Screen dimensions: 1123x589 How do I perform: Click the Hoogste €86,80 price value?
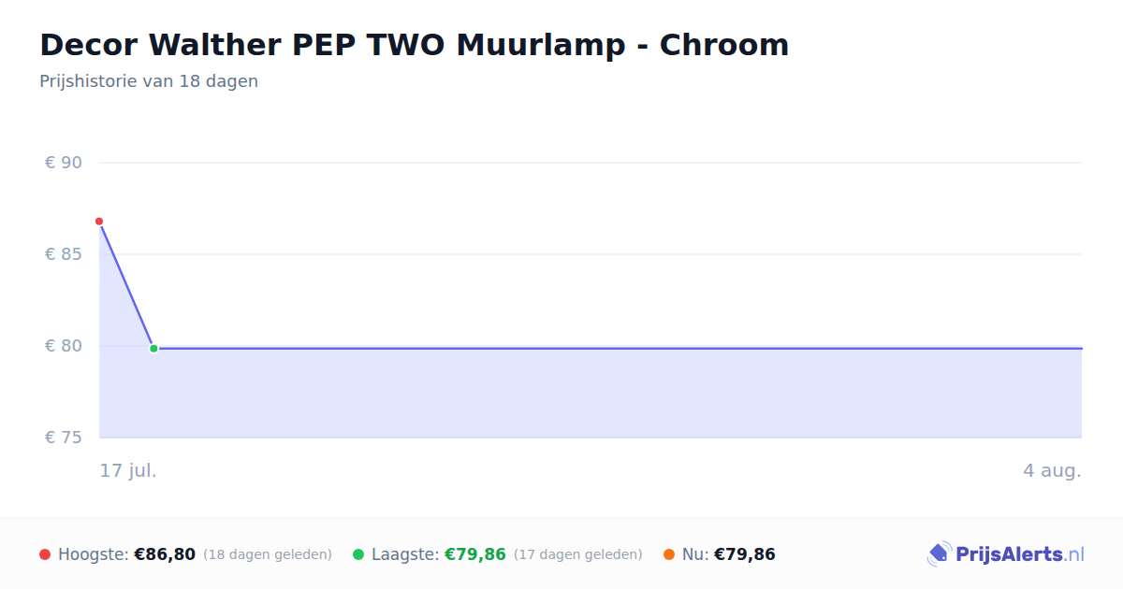point(165,554)
